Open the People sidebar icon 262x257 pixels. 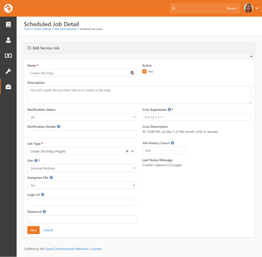pyautogui.click(x=8, y=40)
